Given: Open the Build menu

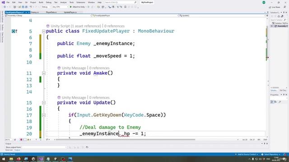Looking at the screenshot, I should tap(41, 2).
